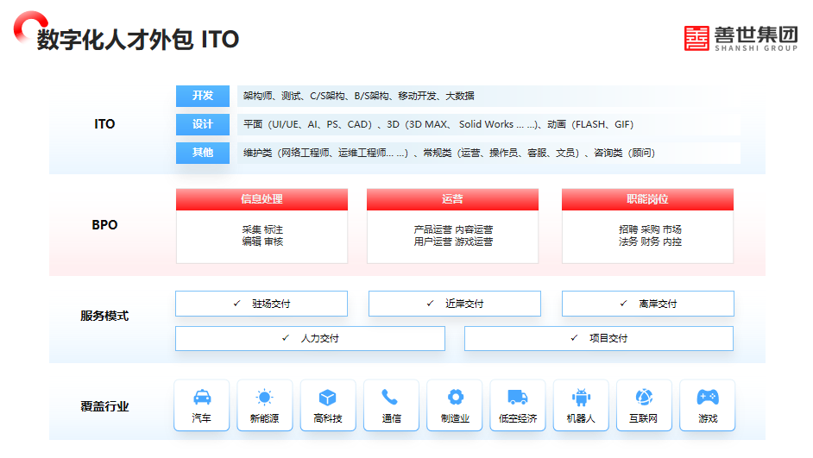Select the sun icon for 新能源

tap(264, 398)
